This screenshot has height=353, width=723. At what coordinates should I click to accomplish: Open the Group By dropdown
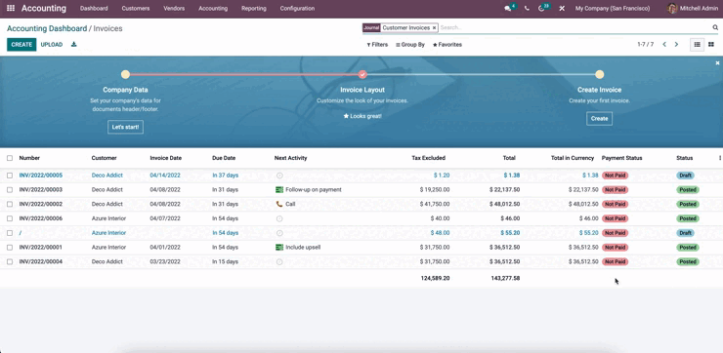point(410,45)
